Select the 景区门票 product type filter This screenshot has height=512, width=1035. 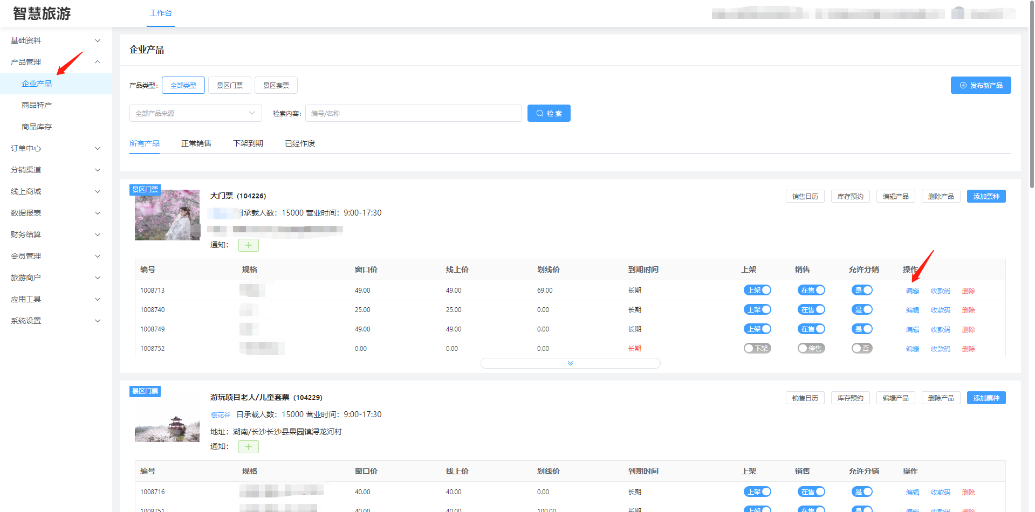230,85
